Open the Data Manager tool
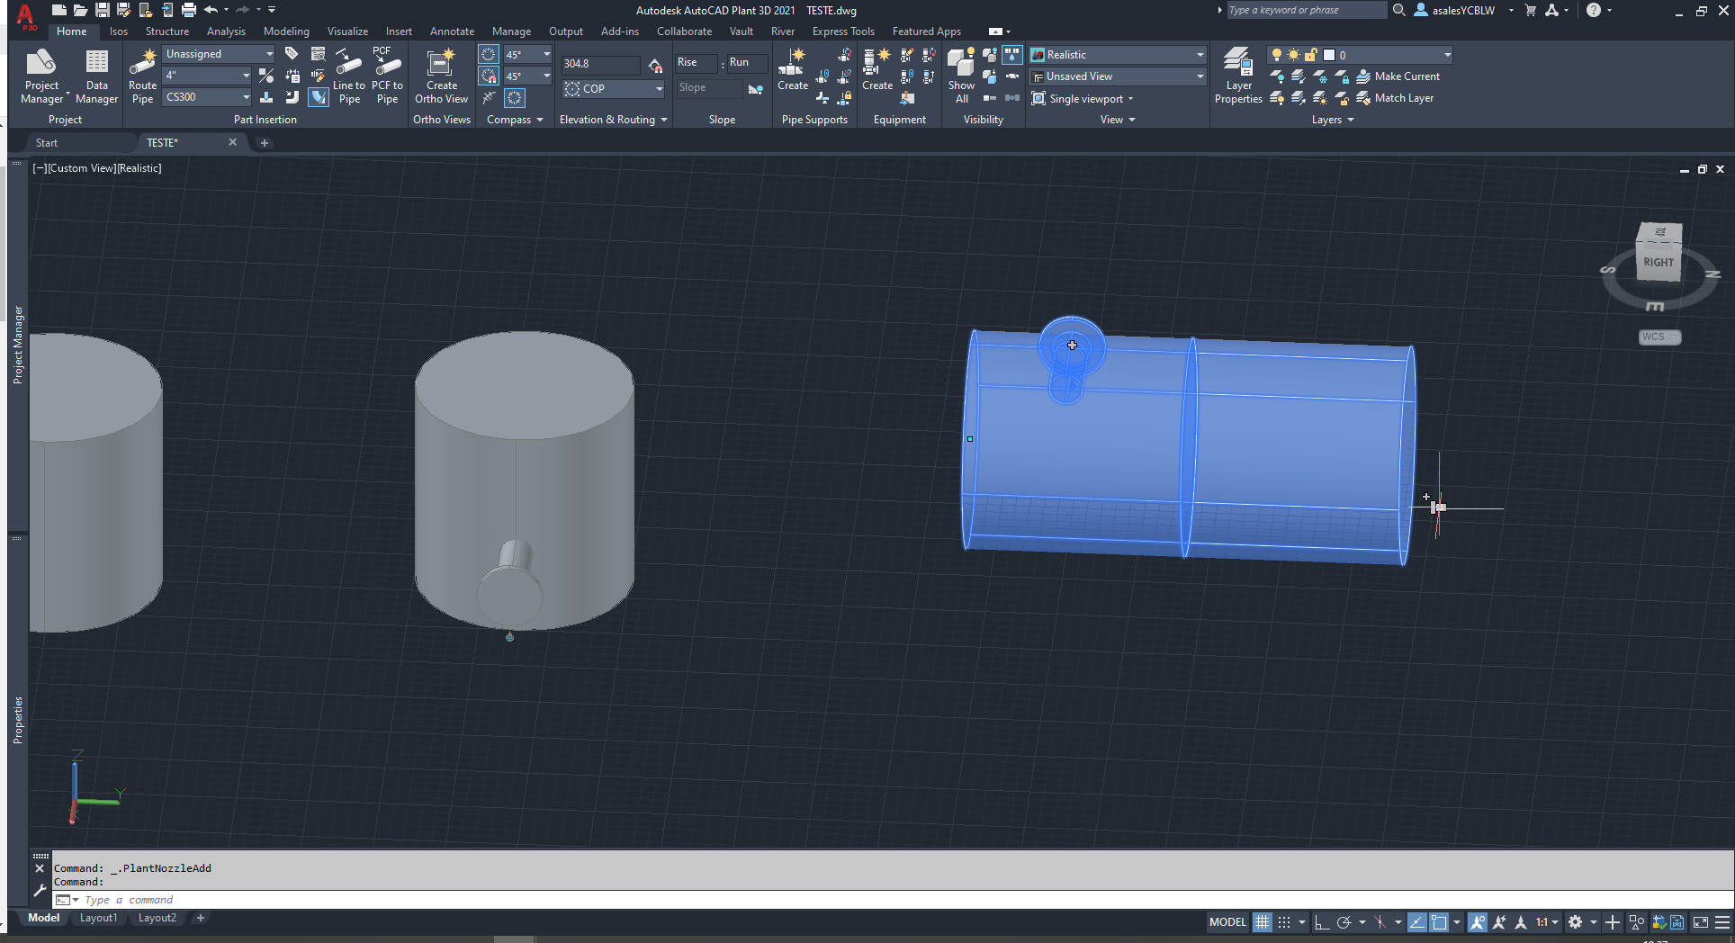 click(x=96, y=76)
